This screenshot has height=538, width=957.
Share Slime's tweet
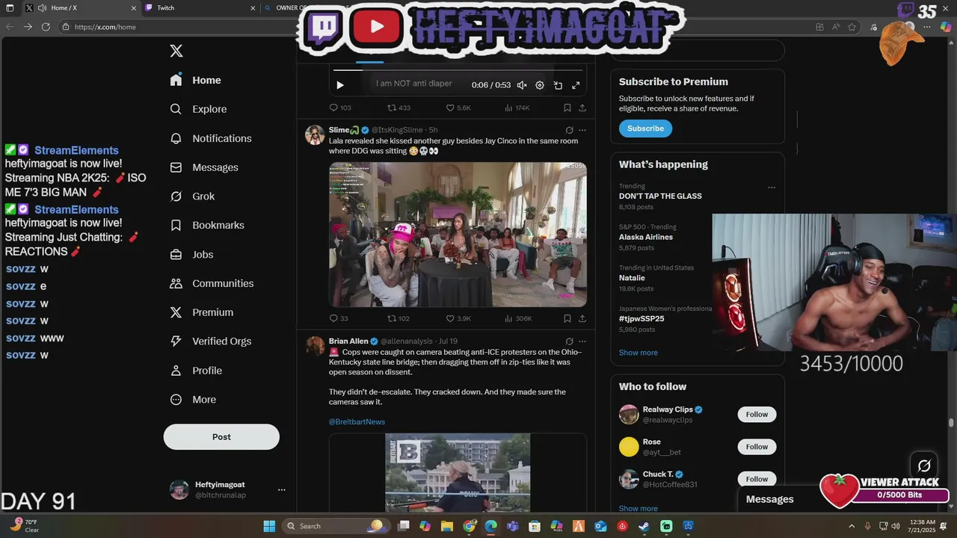coord(582,318)
